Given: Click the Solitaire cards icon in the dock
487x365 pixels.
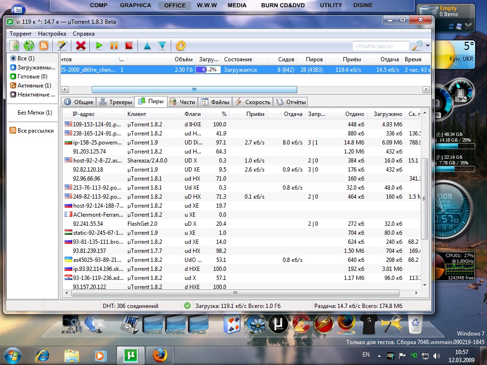Looking at the screenshot, I should coord(232,325).
